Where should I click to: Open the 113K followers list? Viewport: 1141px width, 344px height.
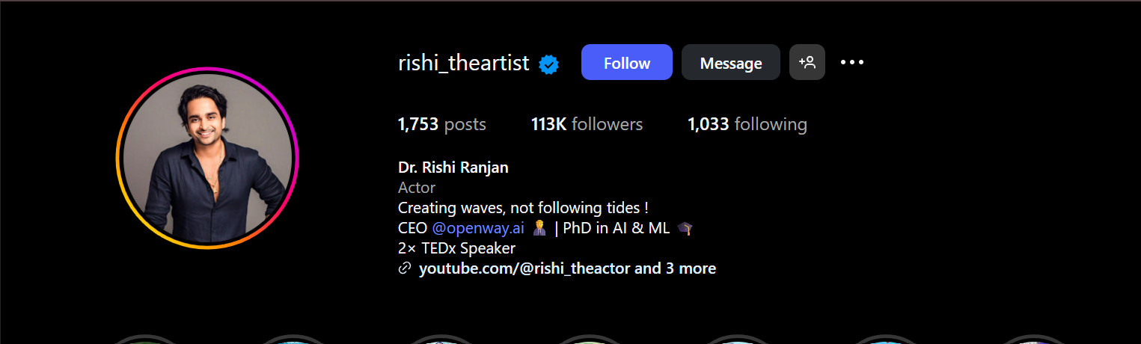click(x=587, y=124)
